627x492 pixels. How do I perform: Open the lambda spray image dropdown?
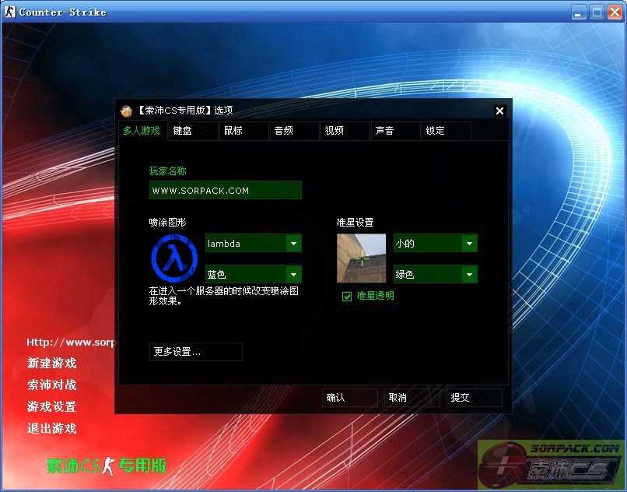[293, 244]
